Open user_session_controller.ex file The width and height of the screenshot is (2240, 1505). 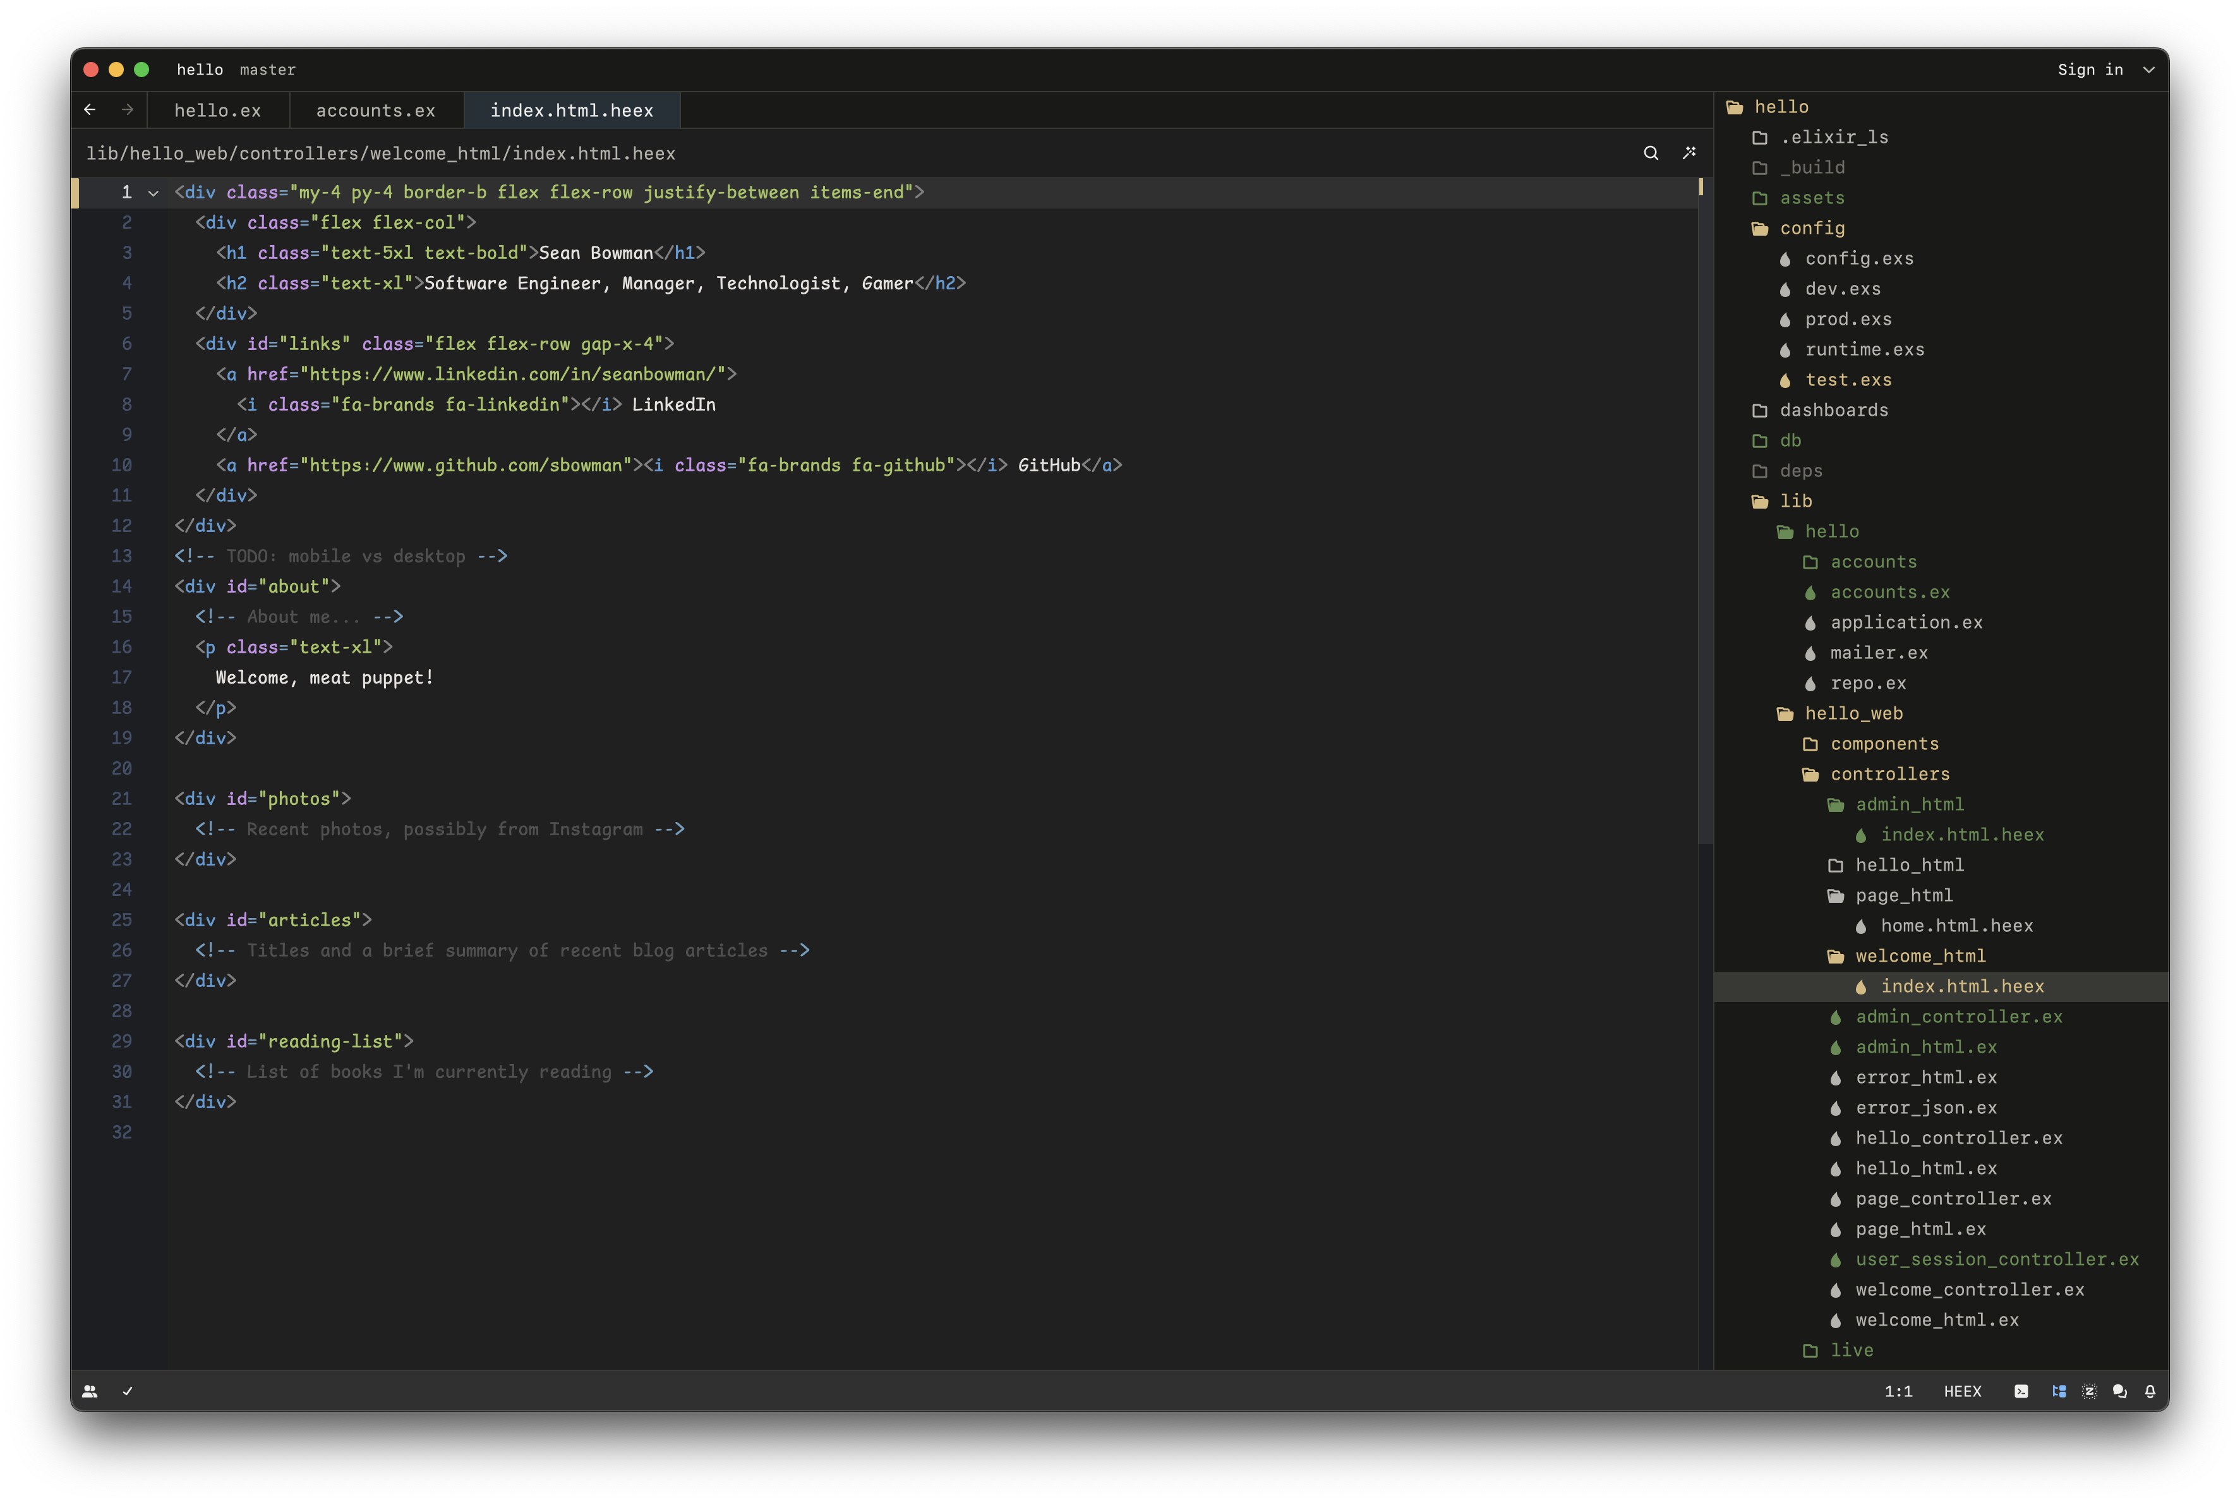point(1942,1259)
